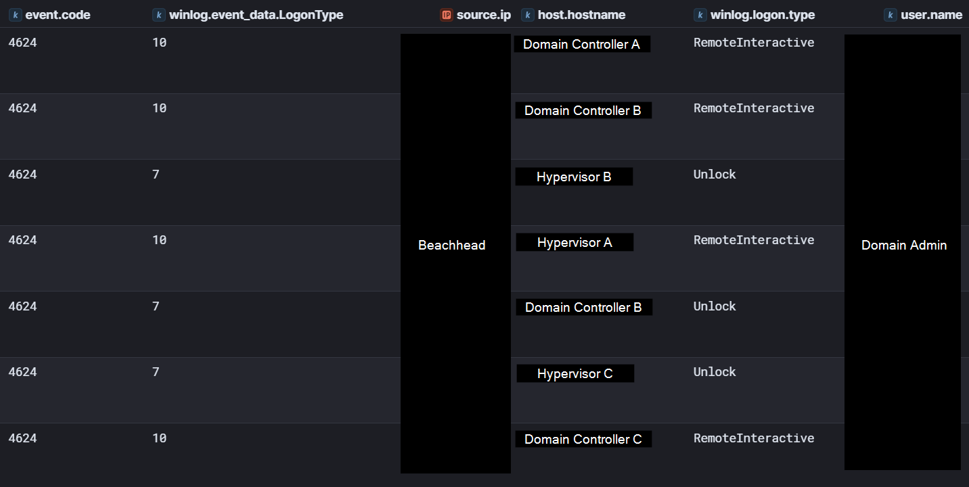Sort by the event.code column header
The height and width of the screenshot is (487, 969).
tap(58, 15)
